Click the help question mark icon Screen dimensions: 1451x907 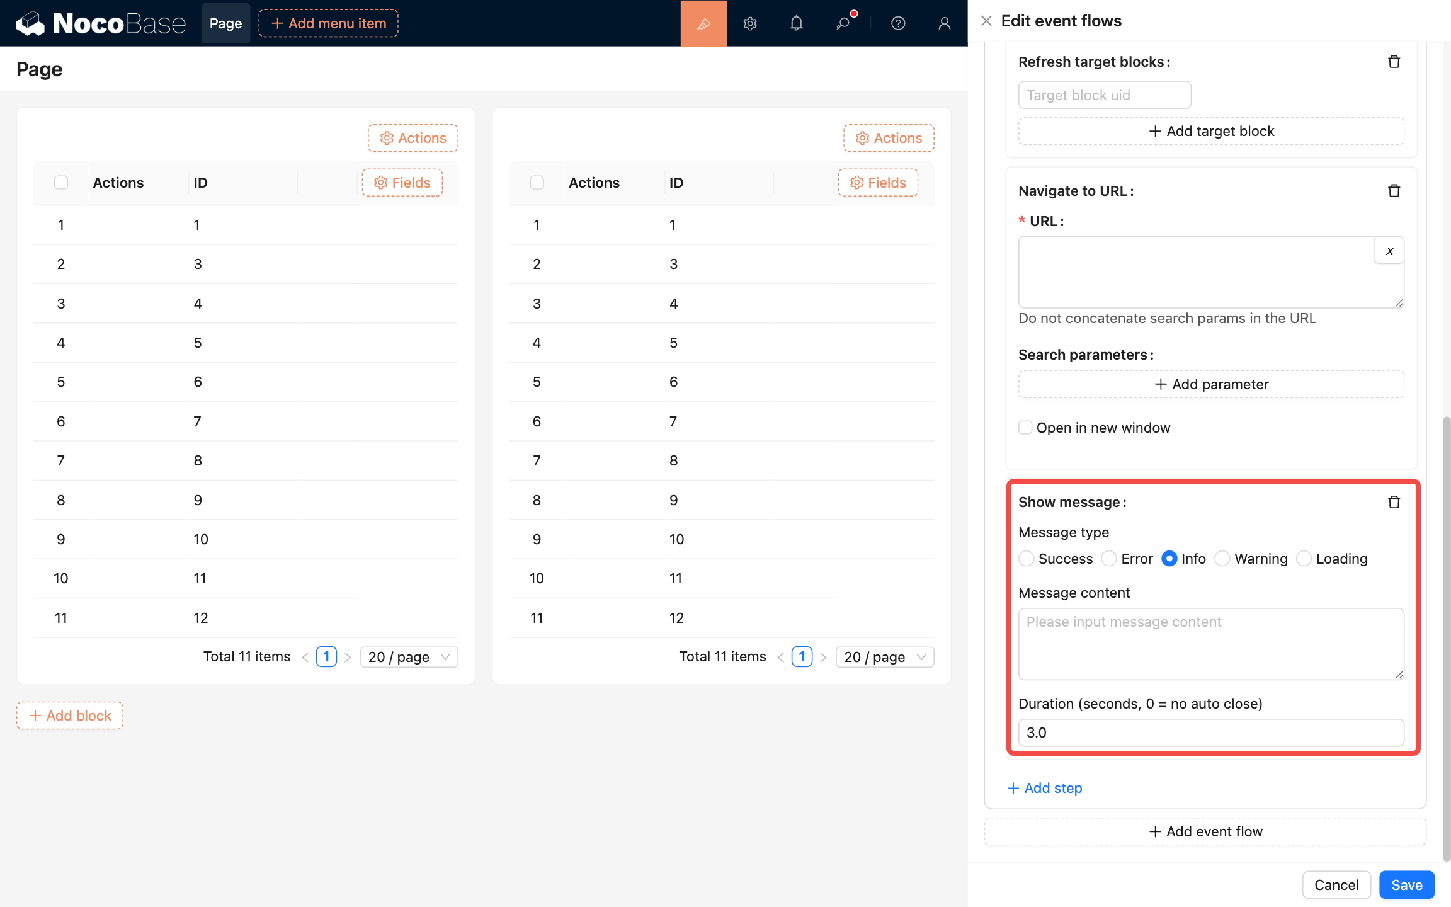point(898,23)
